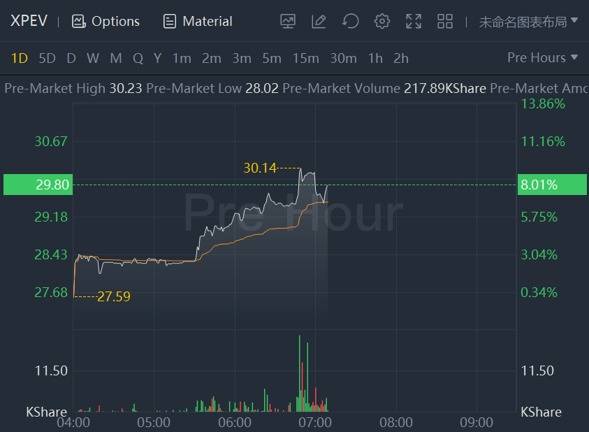Viewport: 589px width, 432px height.
Task: Open chart settings gear
Action: (381, 21)
